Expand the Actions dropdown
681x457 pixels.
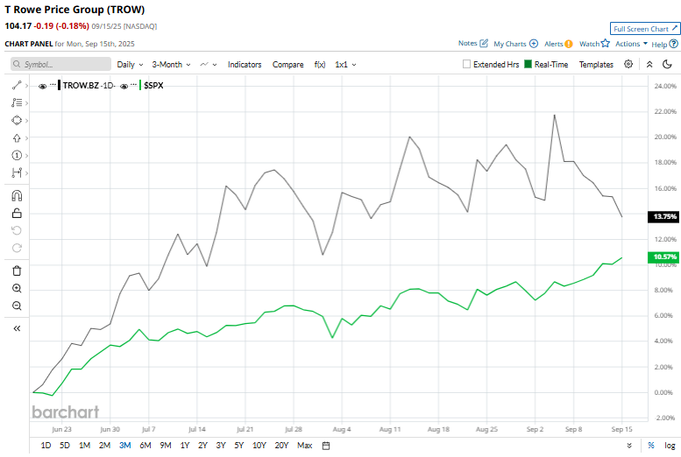[x=632, y=44]
